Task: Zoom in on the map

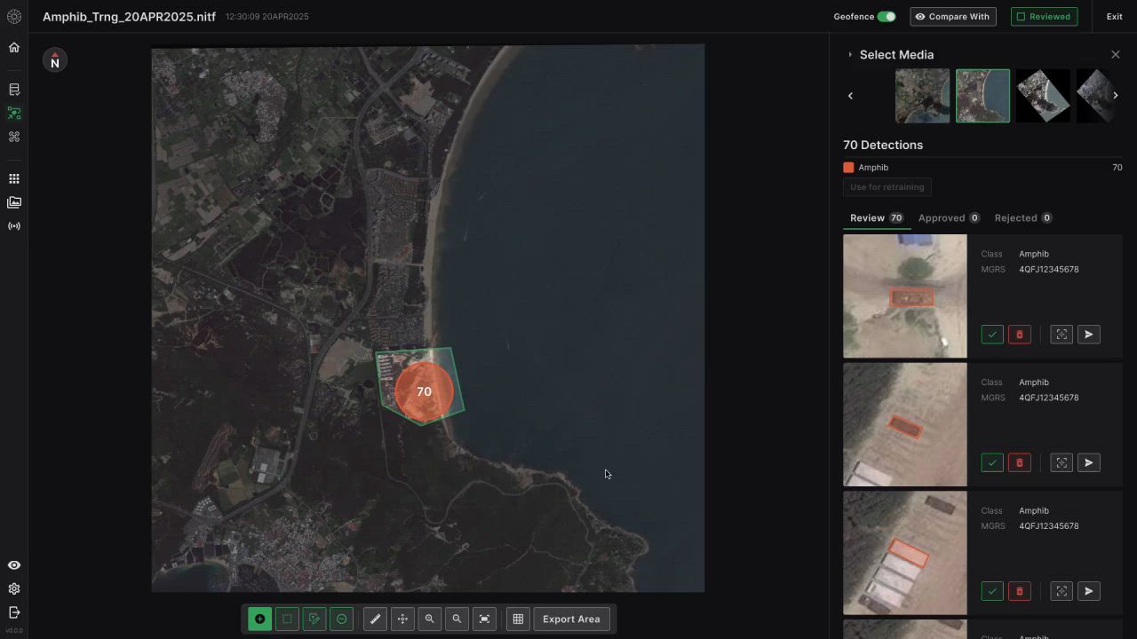Action: click(x=430, y=619)
